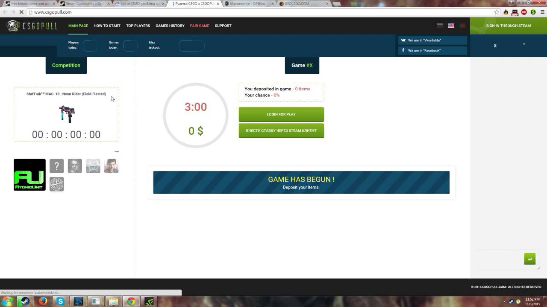The image size is (547, 307).
Task: Open Games History page
Action: click(x=170, y=26)
